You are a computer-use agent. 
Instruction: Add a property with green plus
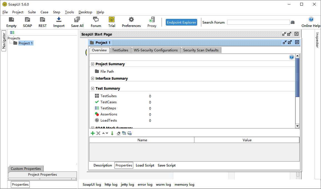(x=93, y=133)
